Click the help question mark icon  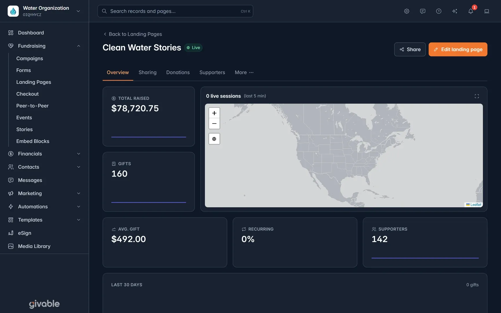coord(439,11)
